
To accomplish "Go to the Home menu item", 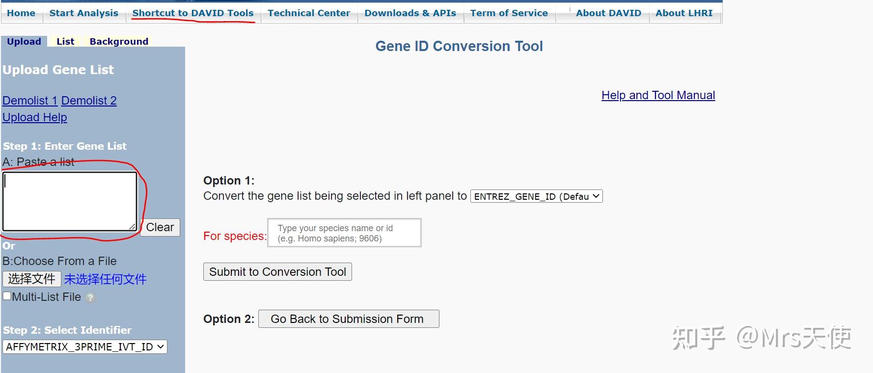I will tap(21, 13).
